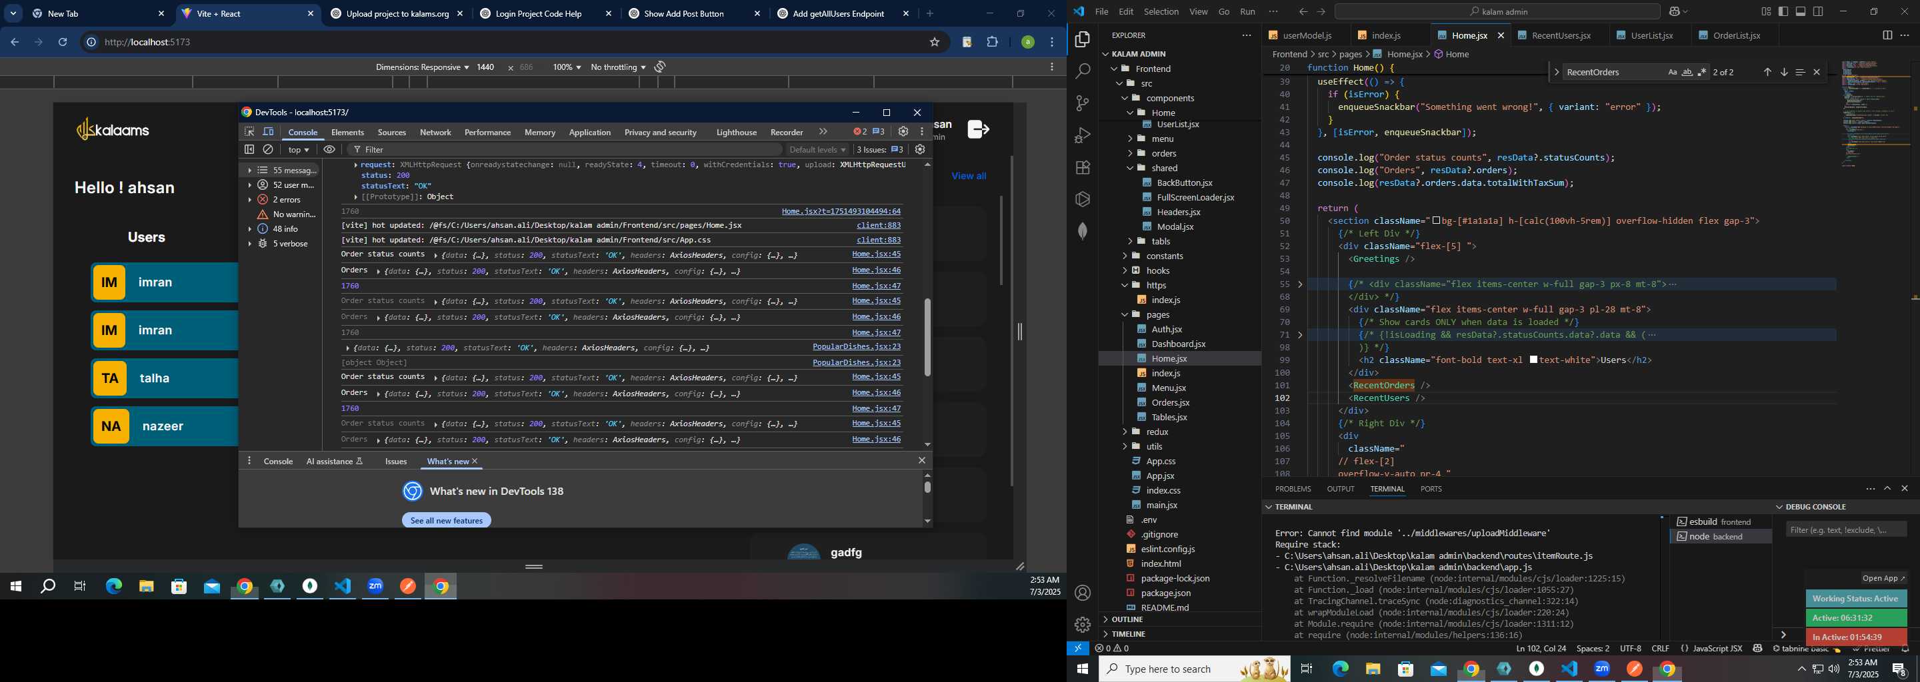
Task: Open Source Control view in VS Code
Action: coord(1082,103)
